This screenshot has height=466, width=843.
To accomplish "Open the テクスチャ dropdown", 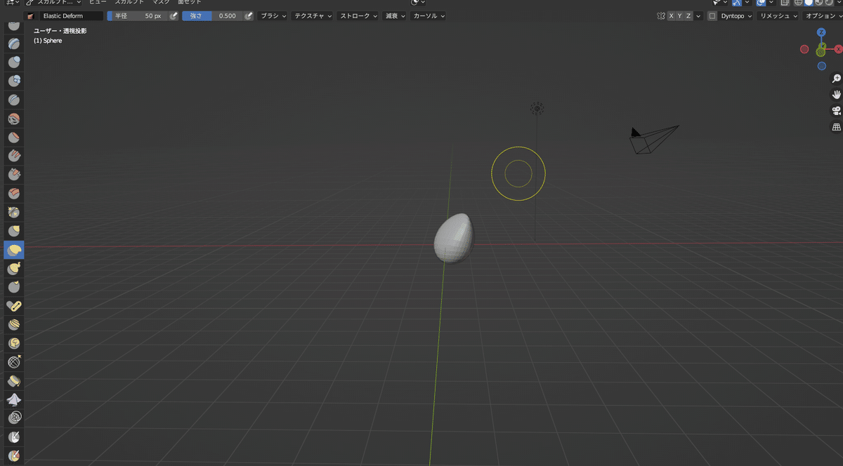I will pos(313,15).
